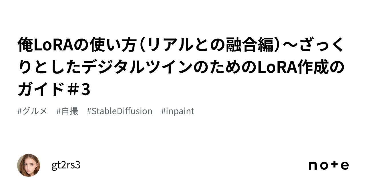The height and width of the screenshot is (191, 366).
Task: Click the letter n of the note logo
Action: [313, 166]
